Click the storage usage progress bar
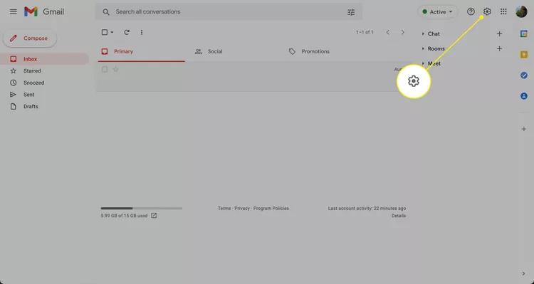The height and width of the screenshot is (284, 534). tap(142, 208)
